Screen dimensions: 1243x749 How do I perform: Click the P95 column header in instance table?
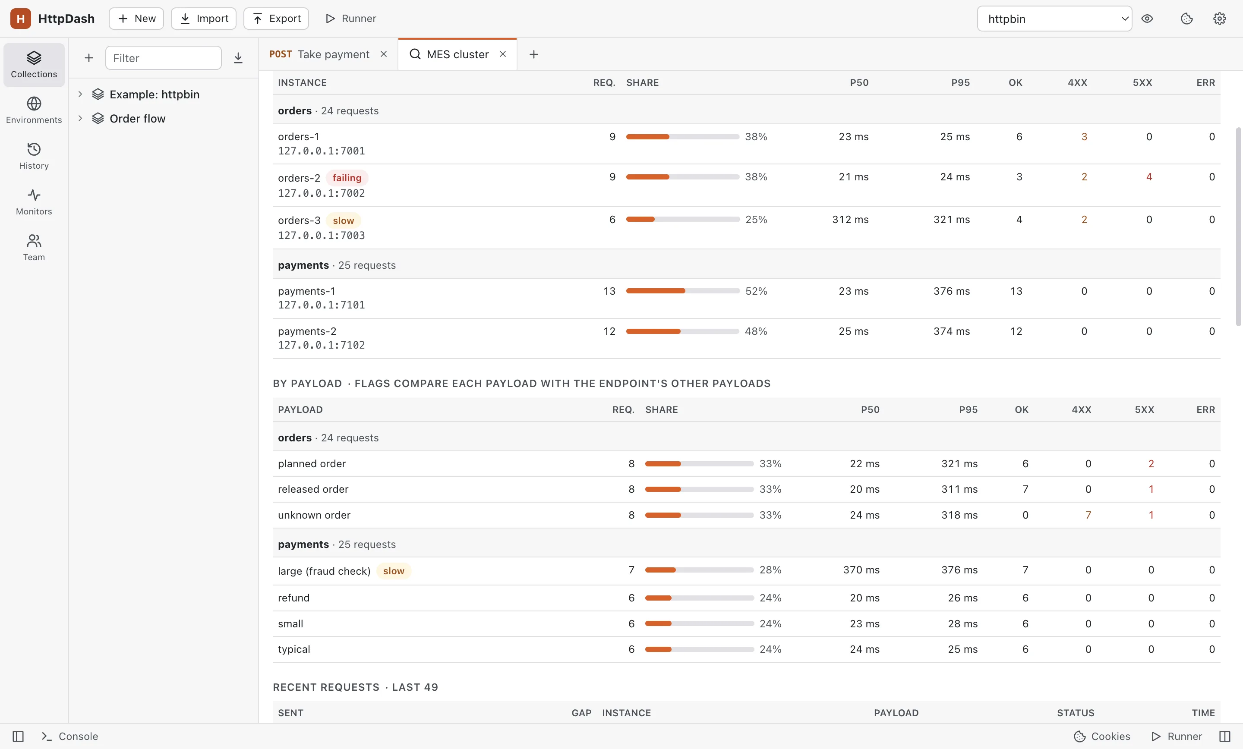point(960,83)
